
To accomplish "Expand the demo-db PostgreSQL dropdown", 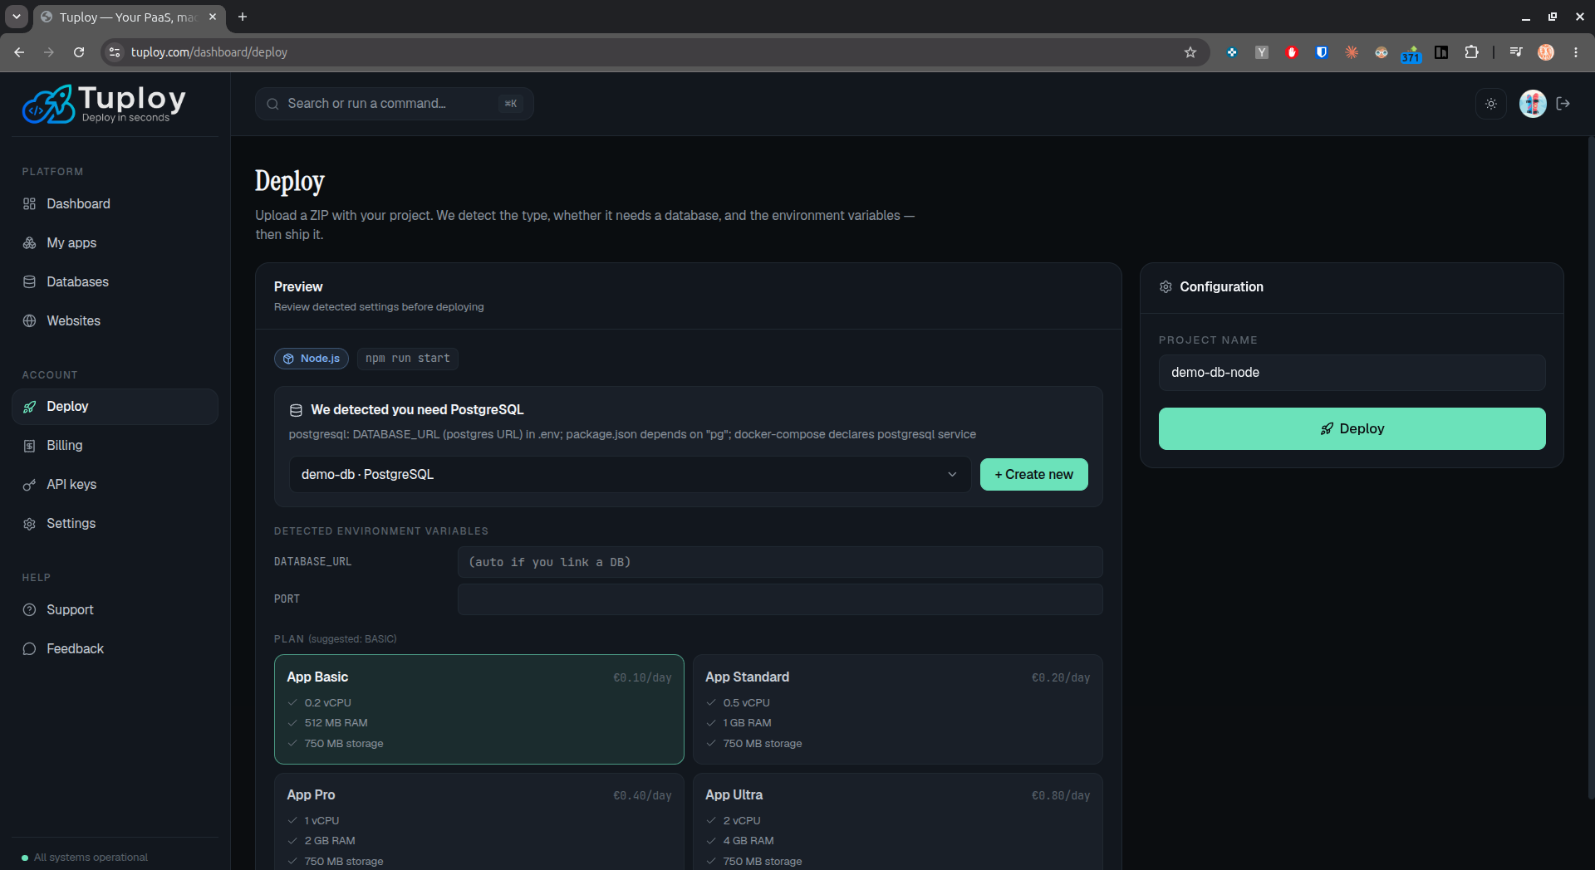I will pos(630,475).
